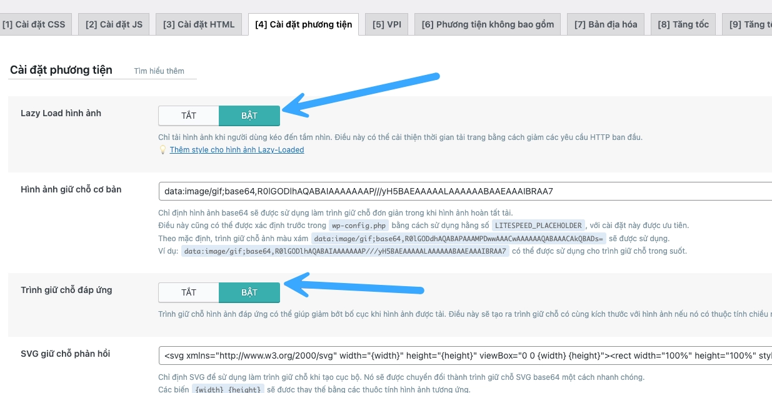Open the "[7] Bản địa hóa" tab

click(x=605, y=24)
